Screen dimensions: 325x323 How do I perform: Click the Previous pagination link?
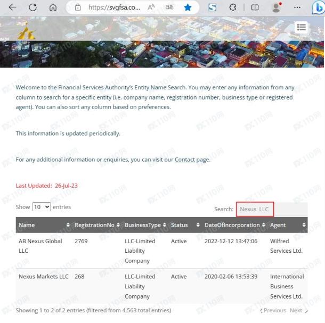coord(273,310)
